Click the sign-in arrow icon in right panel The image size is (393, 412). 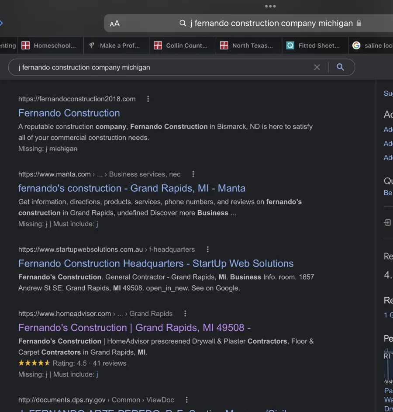click(387, 222)
